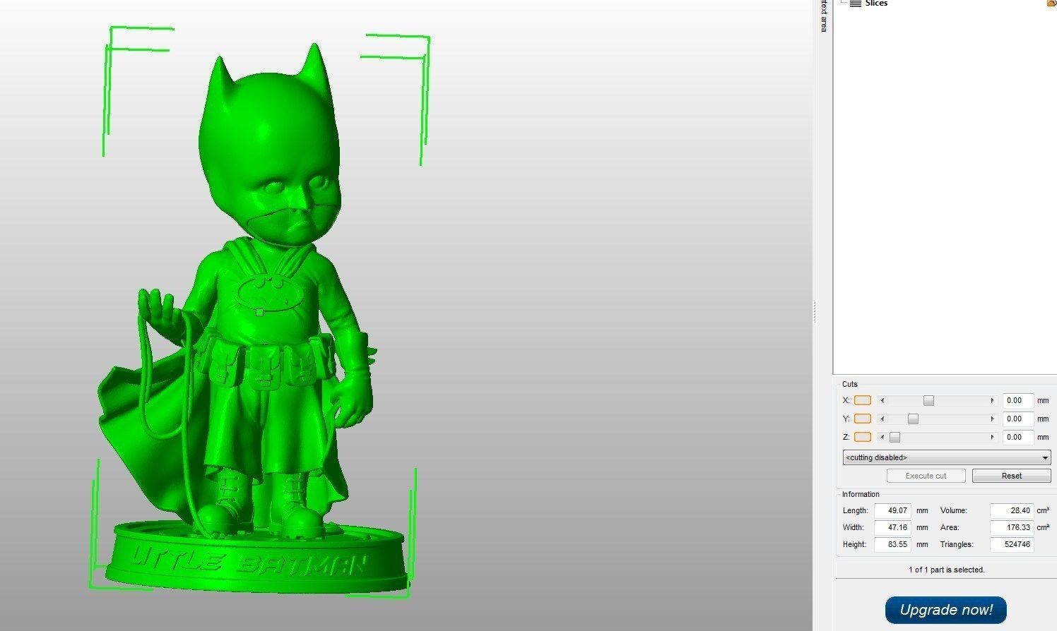
Task: Click the right arrow of Y cut slider
Action: click(992, 419)
